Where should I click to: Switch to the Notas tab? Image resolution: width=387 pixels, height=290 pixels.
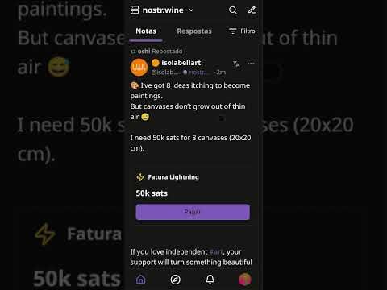(146, 31)
